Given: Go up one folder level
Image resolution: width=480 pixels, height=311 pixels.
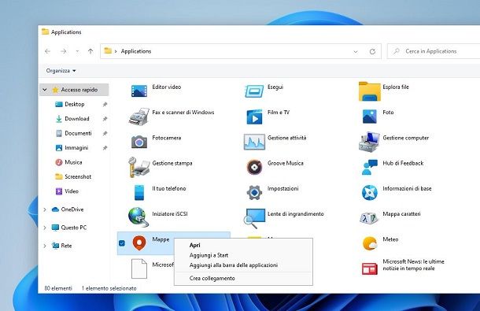Looking at the screenshot, I should 90,51.
